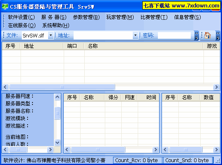Click info panel horizontal scrollbar thumb
The image size is (222, 165).
click(18, 149)
